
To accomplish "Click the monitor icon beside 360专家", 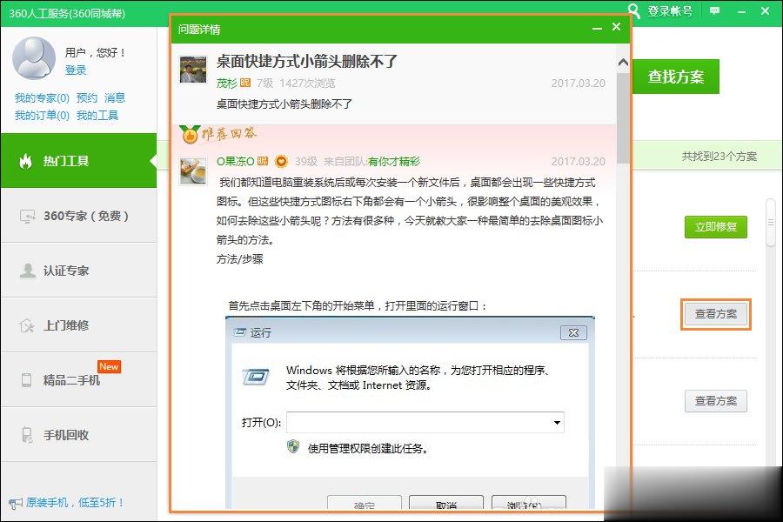I will point(27,217).
